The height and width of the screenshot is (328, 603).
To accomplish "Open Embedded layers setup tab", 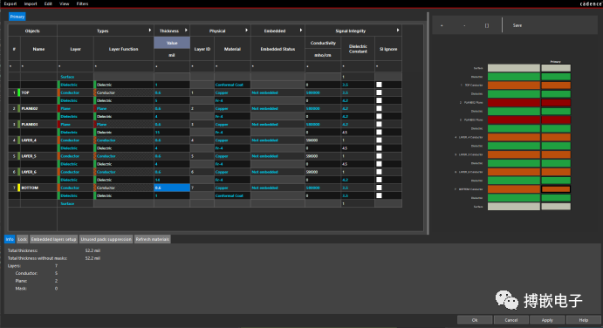I will tap(53, 239).
